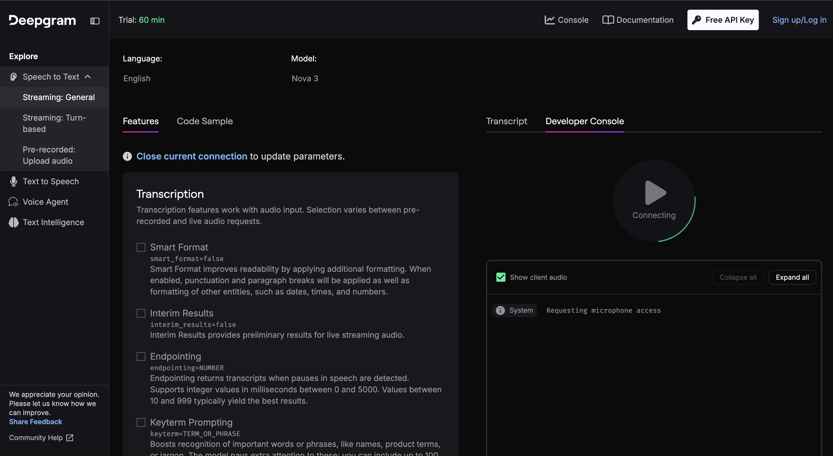This screenshot has height=456, width=833.
Task: Click the Console chart icon
Action: click(x=549, y=20)
